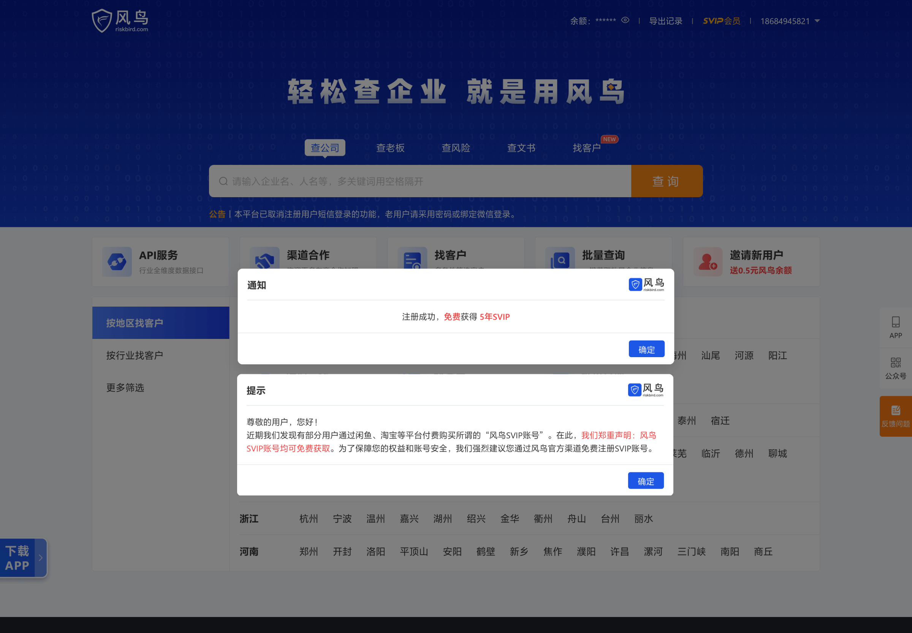Switch to 查文书 tab
Viewport: 912px width, 633px height.
(x=521, y=148)
